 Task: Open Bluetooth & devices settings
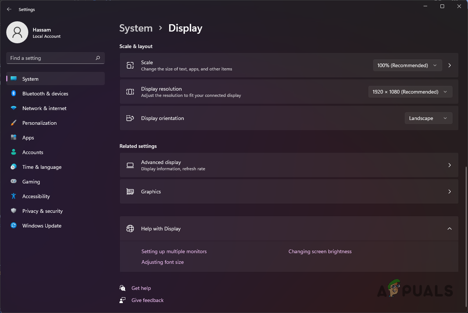pyautogui.click(x=56, y=94)
